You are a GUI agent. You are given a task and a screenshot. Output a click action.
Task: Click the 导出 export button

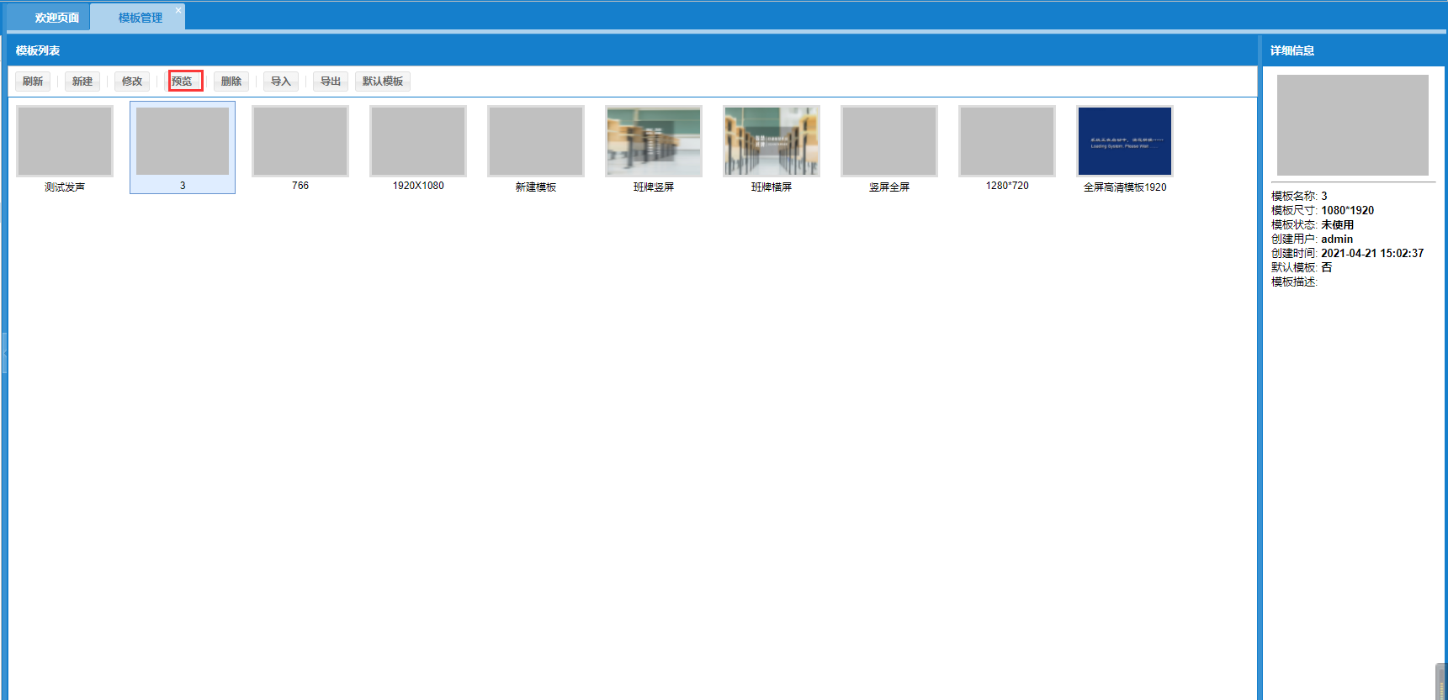331,82
